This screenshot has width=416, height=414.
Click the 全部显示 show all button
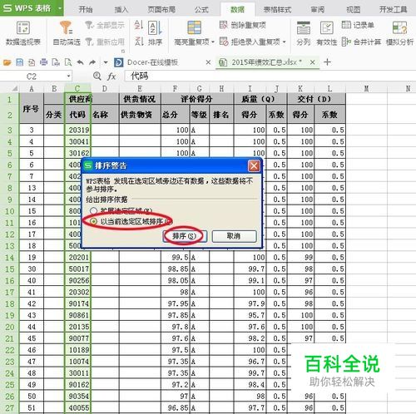pos(105,25)
